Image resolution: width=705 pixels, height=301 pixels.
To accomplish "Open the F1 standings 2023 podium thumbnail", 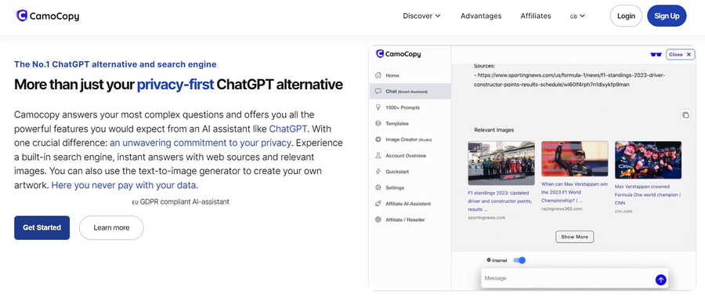I will 501,163.
